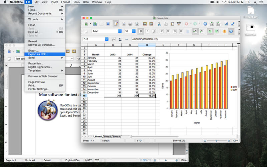Viewport: 267px width, 167px height.
Task: Toggle Italic formatting in spreadsheet
Action: pyautogui.click(x=148, y=31)
